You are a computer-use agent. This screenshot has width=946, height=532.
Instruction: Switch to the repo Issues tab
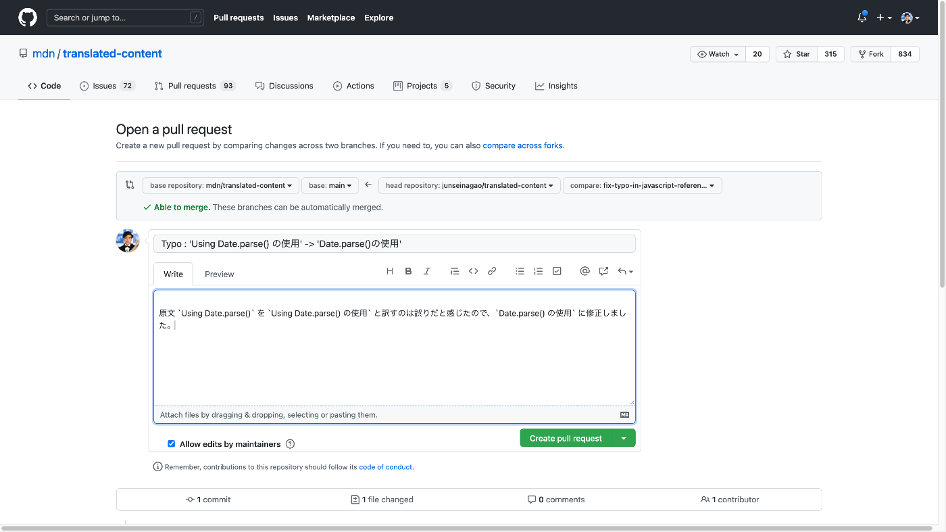pos(107,86)
